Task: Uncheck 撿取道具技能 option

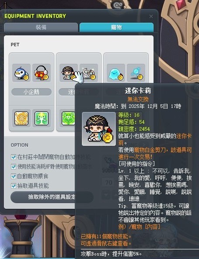Action: coord(14,186)
